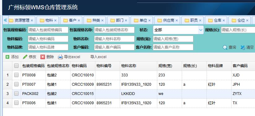The height and width of the screenshot is (116, 255).
Task: Click folder icon on 供应商 tab
Action: coord(160,20)
